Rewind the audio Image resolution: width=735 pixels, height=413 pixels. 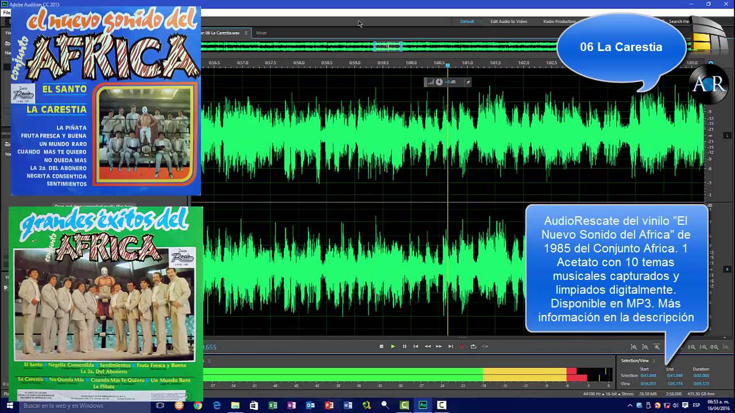pyautogui.click(x=427, y=346)
